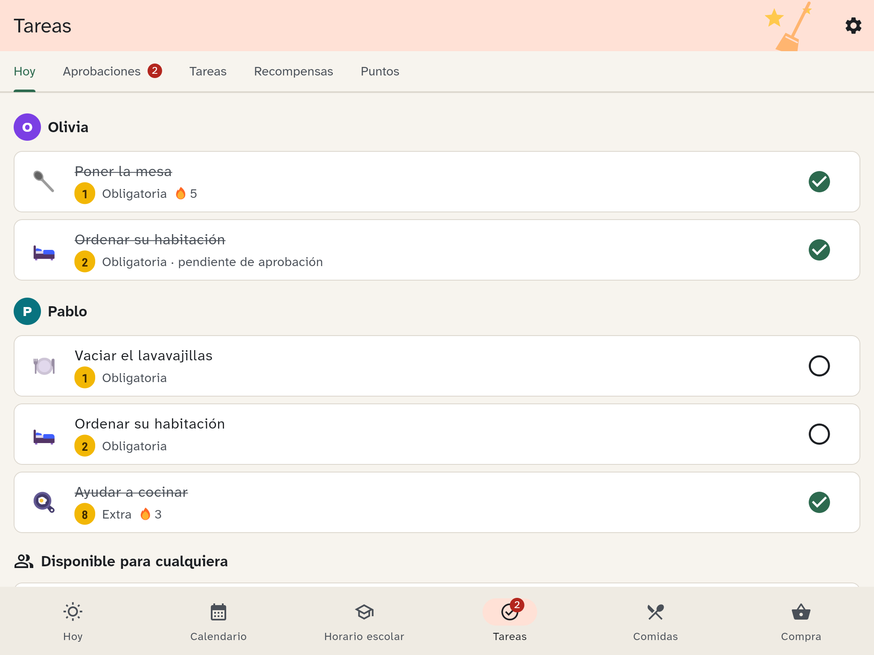This screenshot has width=874, height=655.
Task: Click the spoon icon for Poner la mesa
Action: [44, 182]
